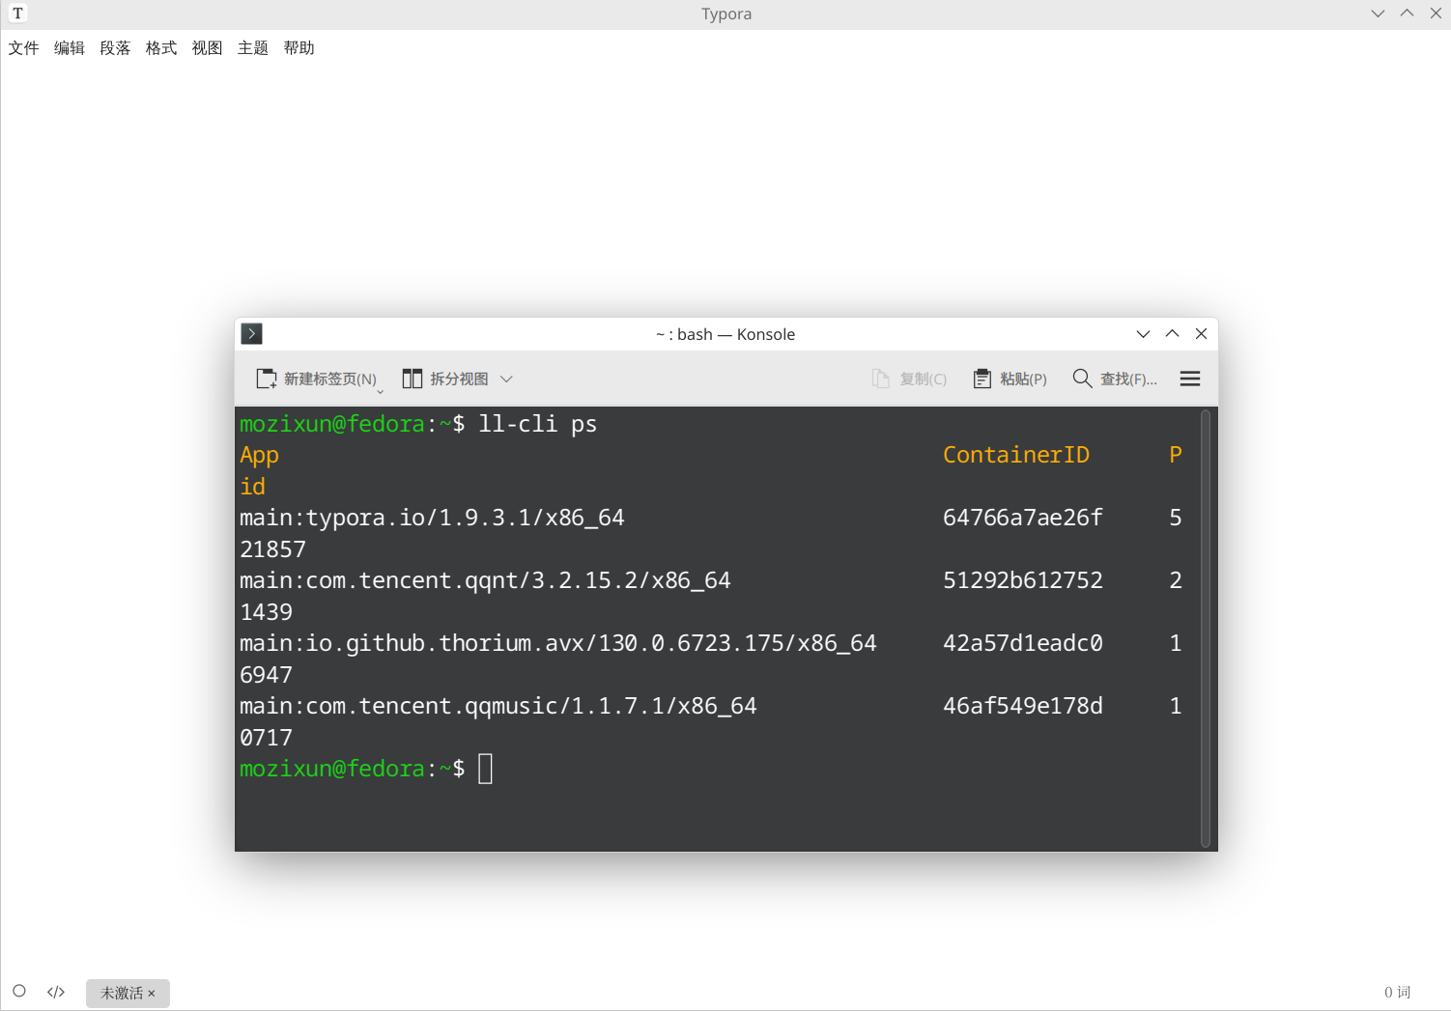Minimize the Konsole window
This screenshot has height=1011, width=1451.
click(x=1143, y=334)
